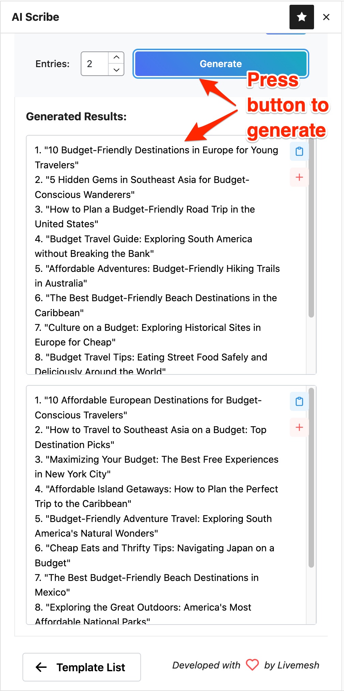This screenshot has height=691, width=344.
Task: Close the AI Scribe panel
Action: [x=326, y=17]
